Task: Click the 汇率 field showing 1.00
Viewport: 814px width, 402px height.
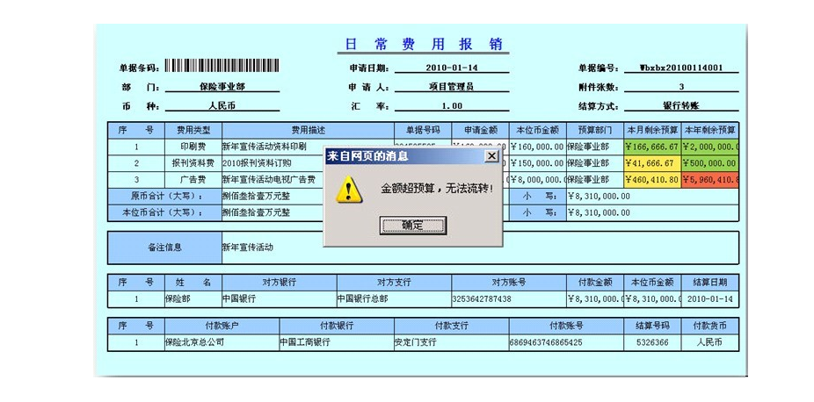Action: tap(451, 106)
